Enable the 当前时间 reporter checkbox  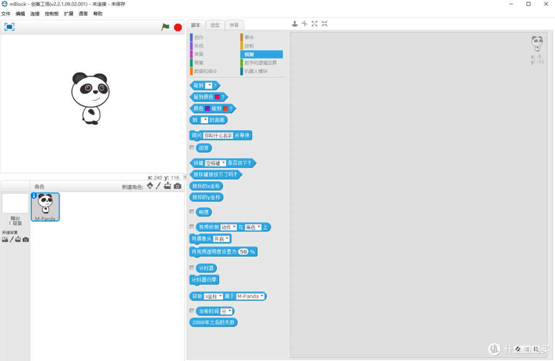[x=192, y=310]
